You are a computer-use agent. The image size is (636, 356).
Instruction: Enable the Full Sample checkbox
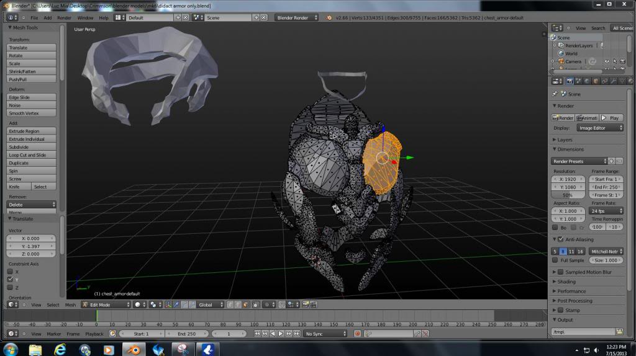coord(555,260)
